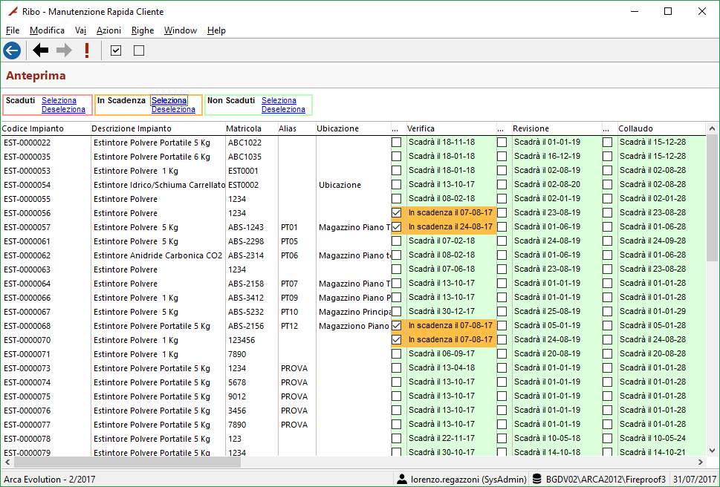The height and width of the screenshot is (487, 720).
Task: Uncheck Verifica checkbox for EST-0000070
Action: 396,340
